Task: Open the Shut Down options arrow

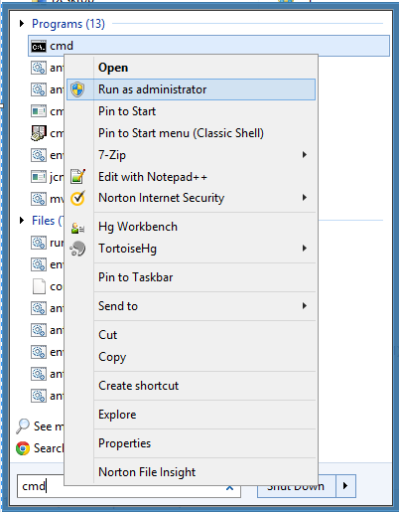Action: (x=345, y=486)
